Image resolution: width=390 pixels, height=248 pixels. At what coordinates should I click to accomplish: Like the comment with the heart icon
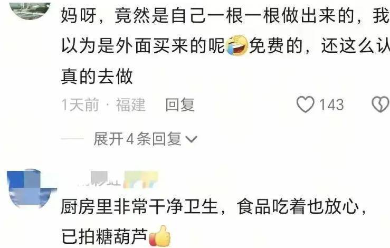pyautogui.click(x=306, y=104)
